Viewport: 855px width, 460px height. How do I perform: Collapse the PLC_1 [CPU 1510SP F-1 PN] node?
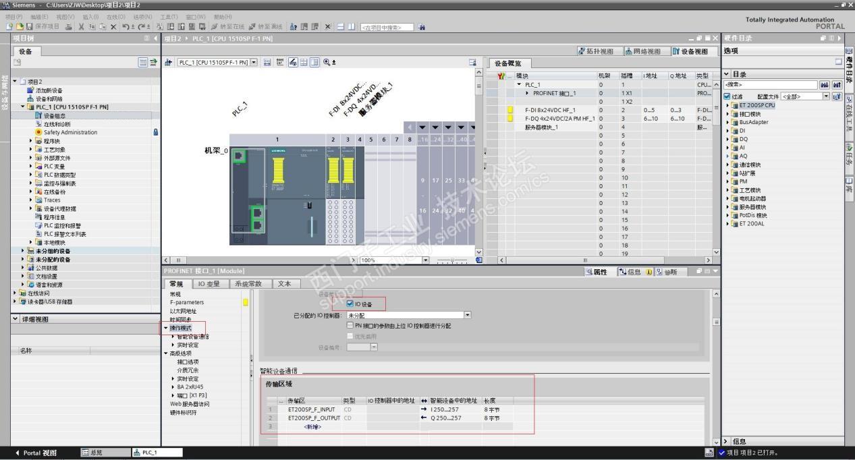tap(22, 107)
